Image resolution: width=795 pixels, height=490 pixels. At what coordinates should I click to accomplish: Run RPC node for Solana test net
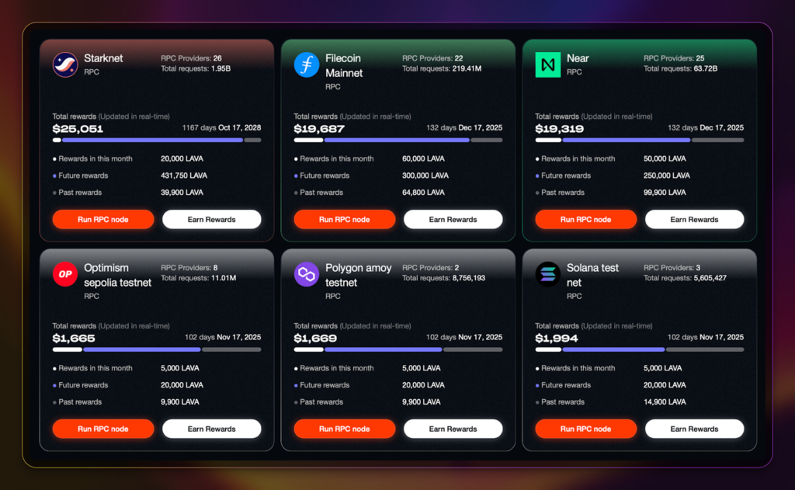585,429
